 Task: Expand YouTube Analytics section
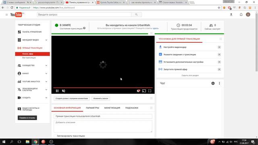[46, 81]
